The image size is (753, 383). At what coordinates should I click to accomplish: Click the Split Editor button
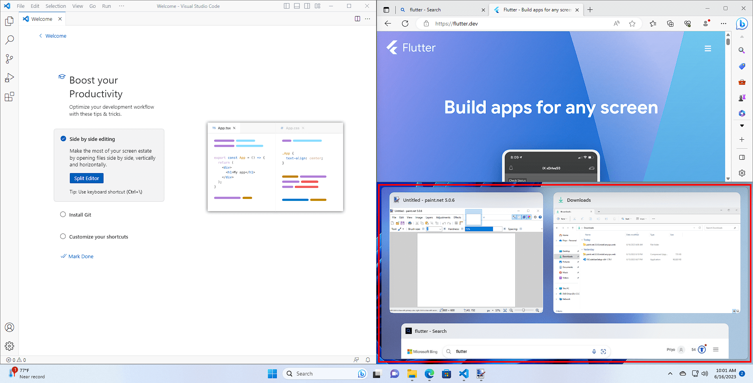click(87, 178)
